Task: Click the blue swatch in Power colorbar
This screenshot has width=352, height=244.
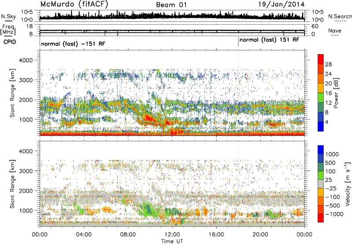Action: (x=321, y=126)
